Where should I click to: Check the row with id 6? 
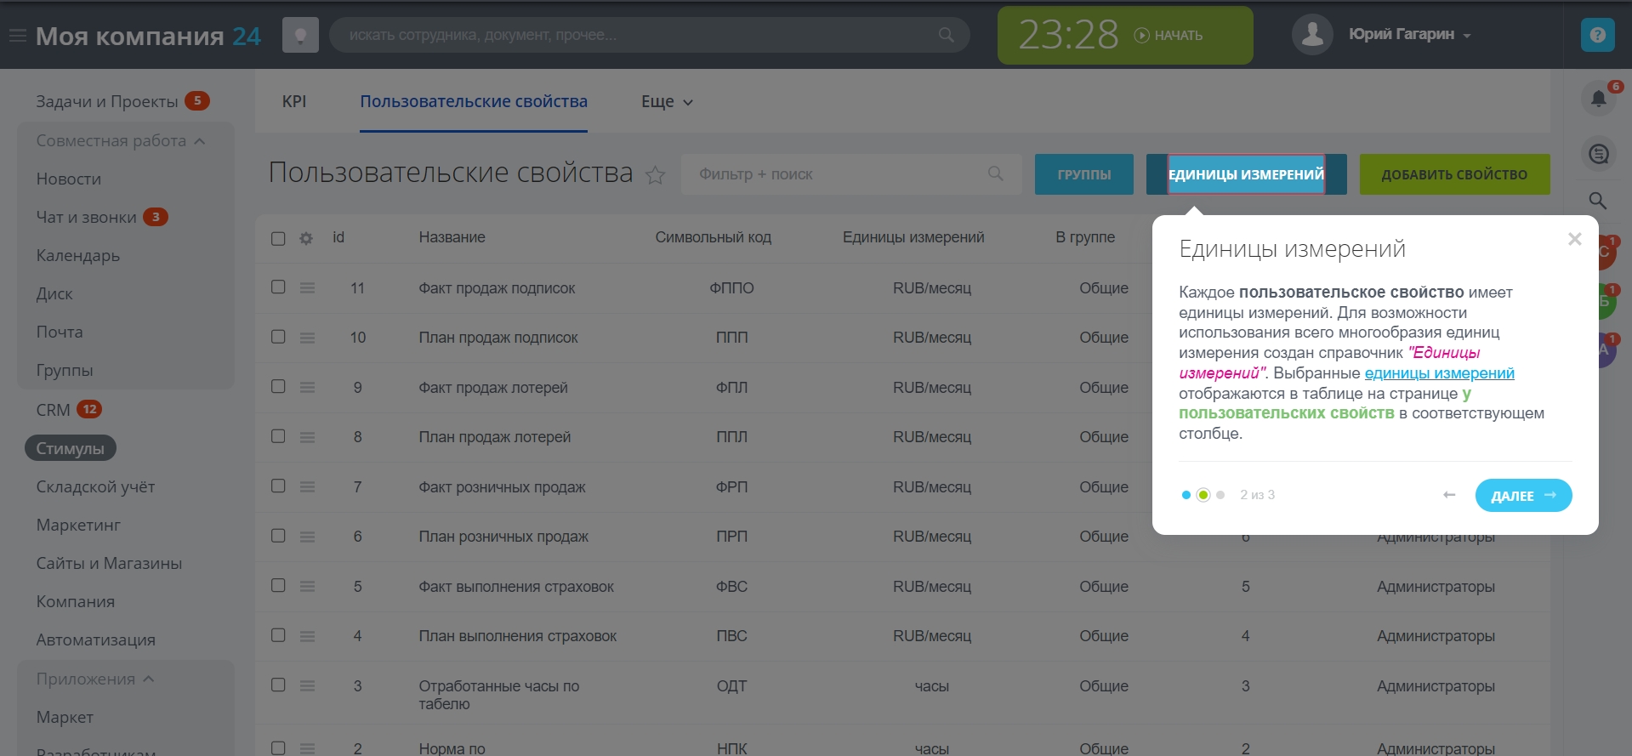tap(278, 536)
